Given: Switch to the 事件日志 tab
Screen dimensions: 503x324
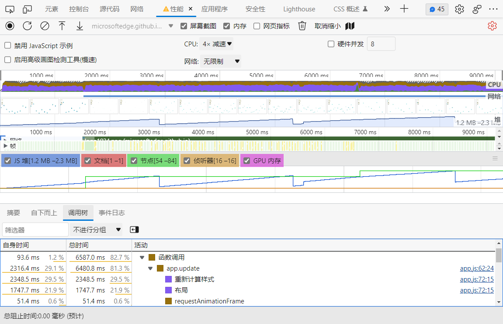Looking at the screenshot, I should pyautogui.click(x=111, y=213).
